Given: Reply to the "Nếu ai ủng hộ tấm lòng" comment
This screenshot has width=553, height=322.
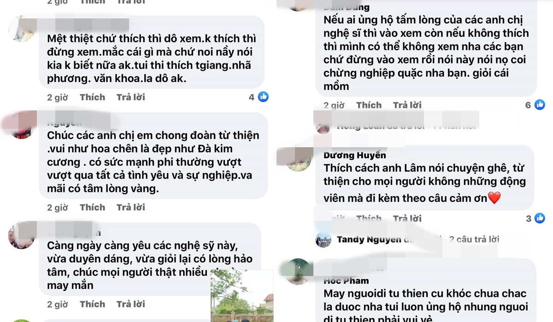Looking at the screenshot, I should tap(407, 105).
